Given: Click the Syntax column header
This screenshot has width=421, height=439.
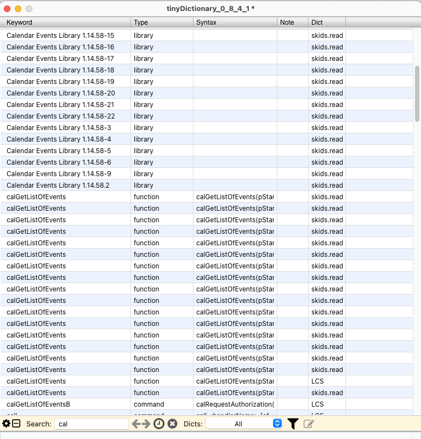Looking at the screenshot, I should coord(235,22).
